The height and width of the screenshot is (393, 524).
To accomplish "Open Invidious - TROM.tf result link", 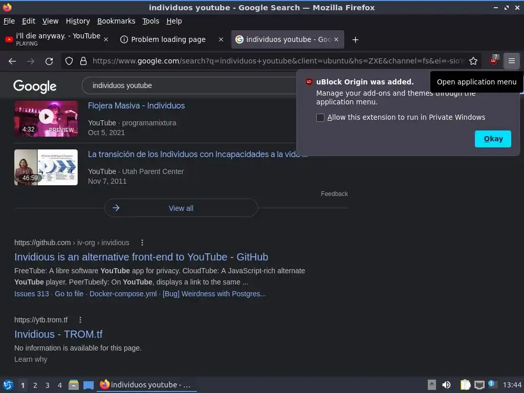I will (58, 334).
